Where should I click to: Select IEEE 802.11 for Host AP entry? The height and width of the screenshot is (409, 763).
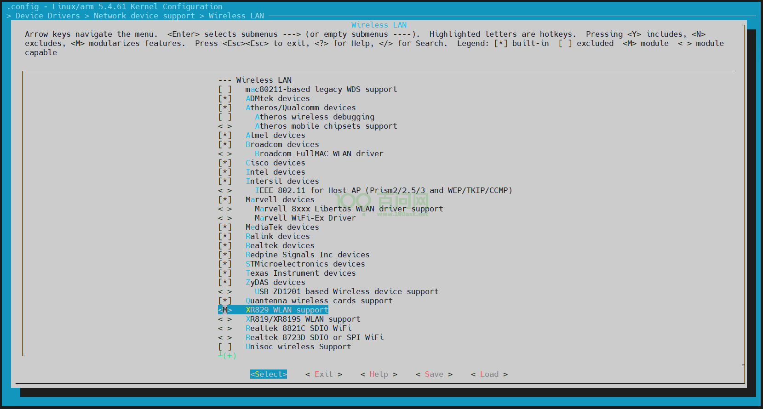pos(383,190)
